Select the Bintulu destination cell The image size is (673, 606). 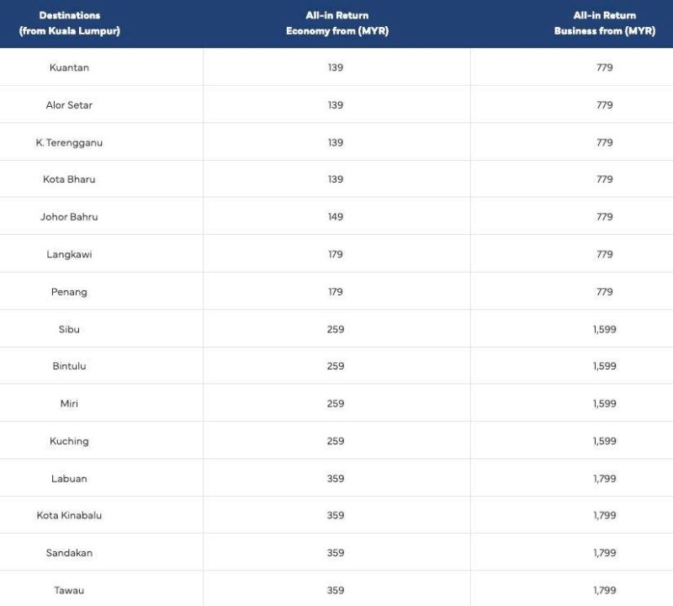pos(69,366)
